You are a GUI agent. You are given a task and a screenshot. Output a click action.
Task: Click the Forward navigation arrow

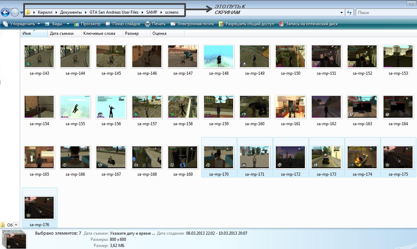15,13
